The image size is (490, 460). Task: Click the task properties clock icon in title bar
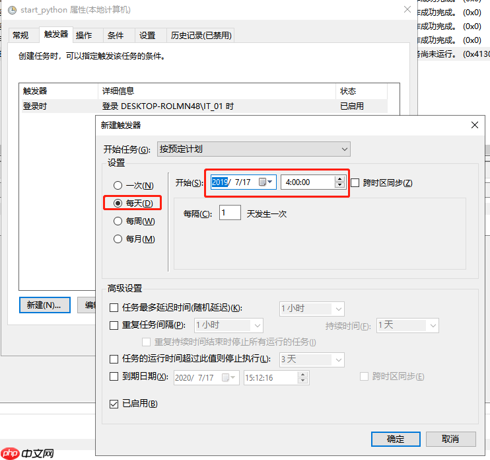coord(12,10)
